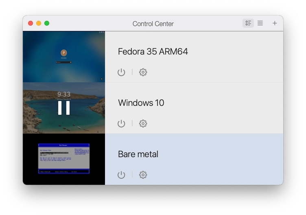
Task: Open Bare metal settings gear
Action: (143, 175)
